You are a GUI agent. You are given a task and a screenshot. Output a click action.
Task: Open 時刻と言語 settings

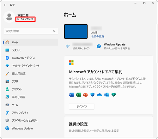click(x=31, y=97)
